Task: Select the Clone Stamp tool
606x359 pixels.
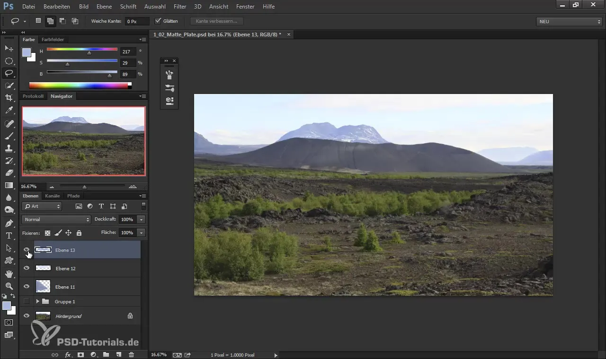Action: [x=9, y=148]
